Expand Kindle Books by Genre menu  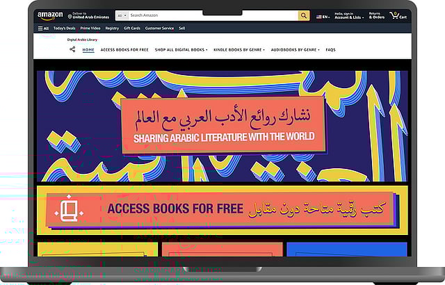pyautogui.click(x=238, y=50)
